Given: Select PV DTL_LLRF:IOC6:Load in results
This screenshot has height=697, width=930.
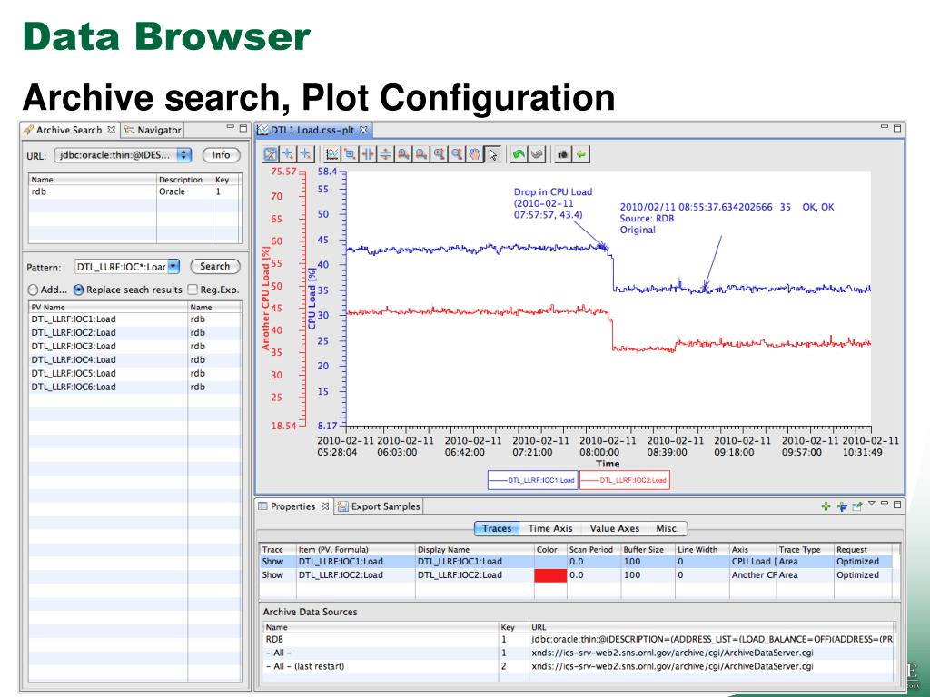Looking at the screenshot, I should point(135,387).
